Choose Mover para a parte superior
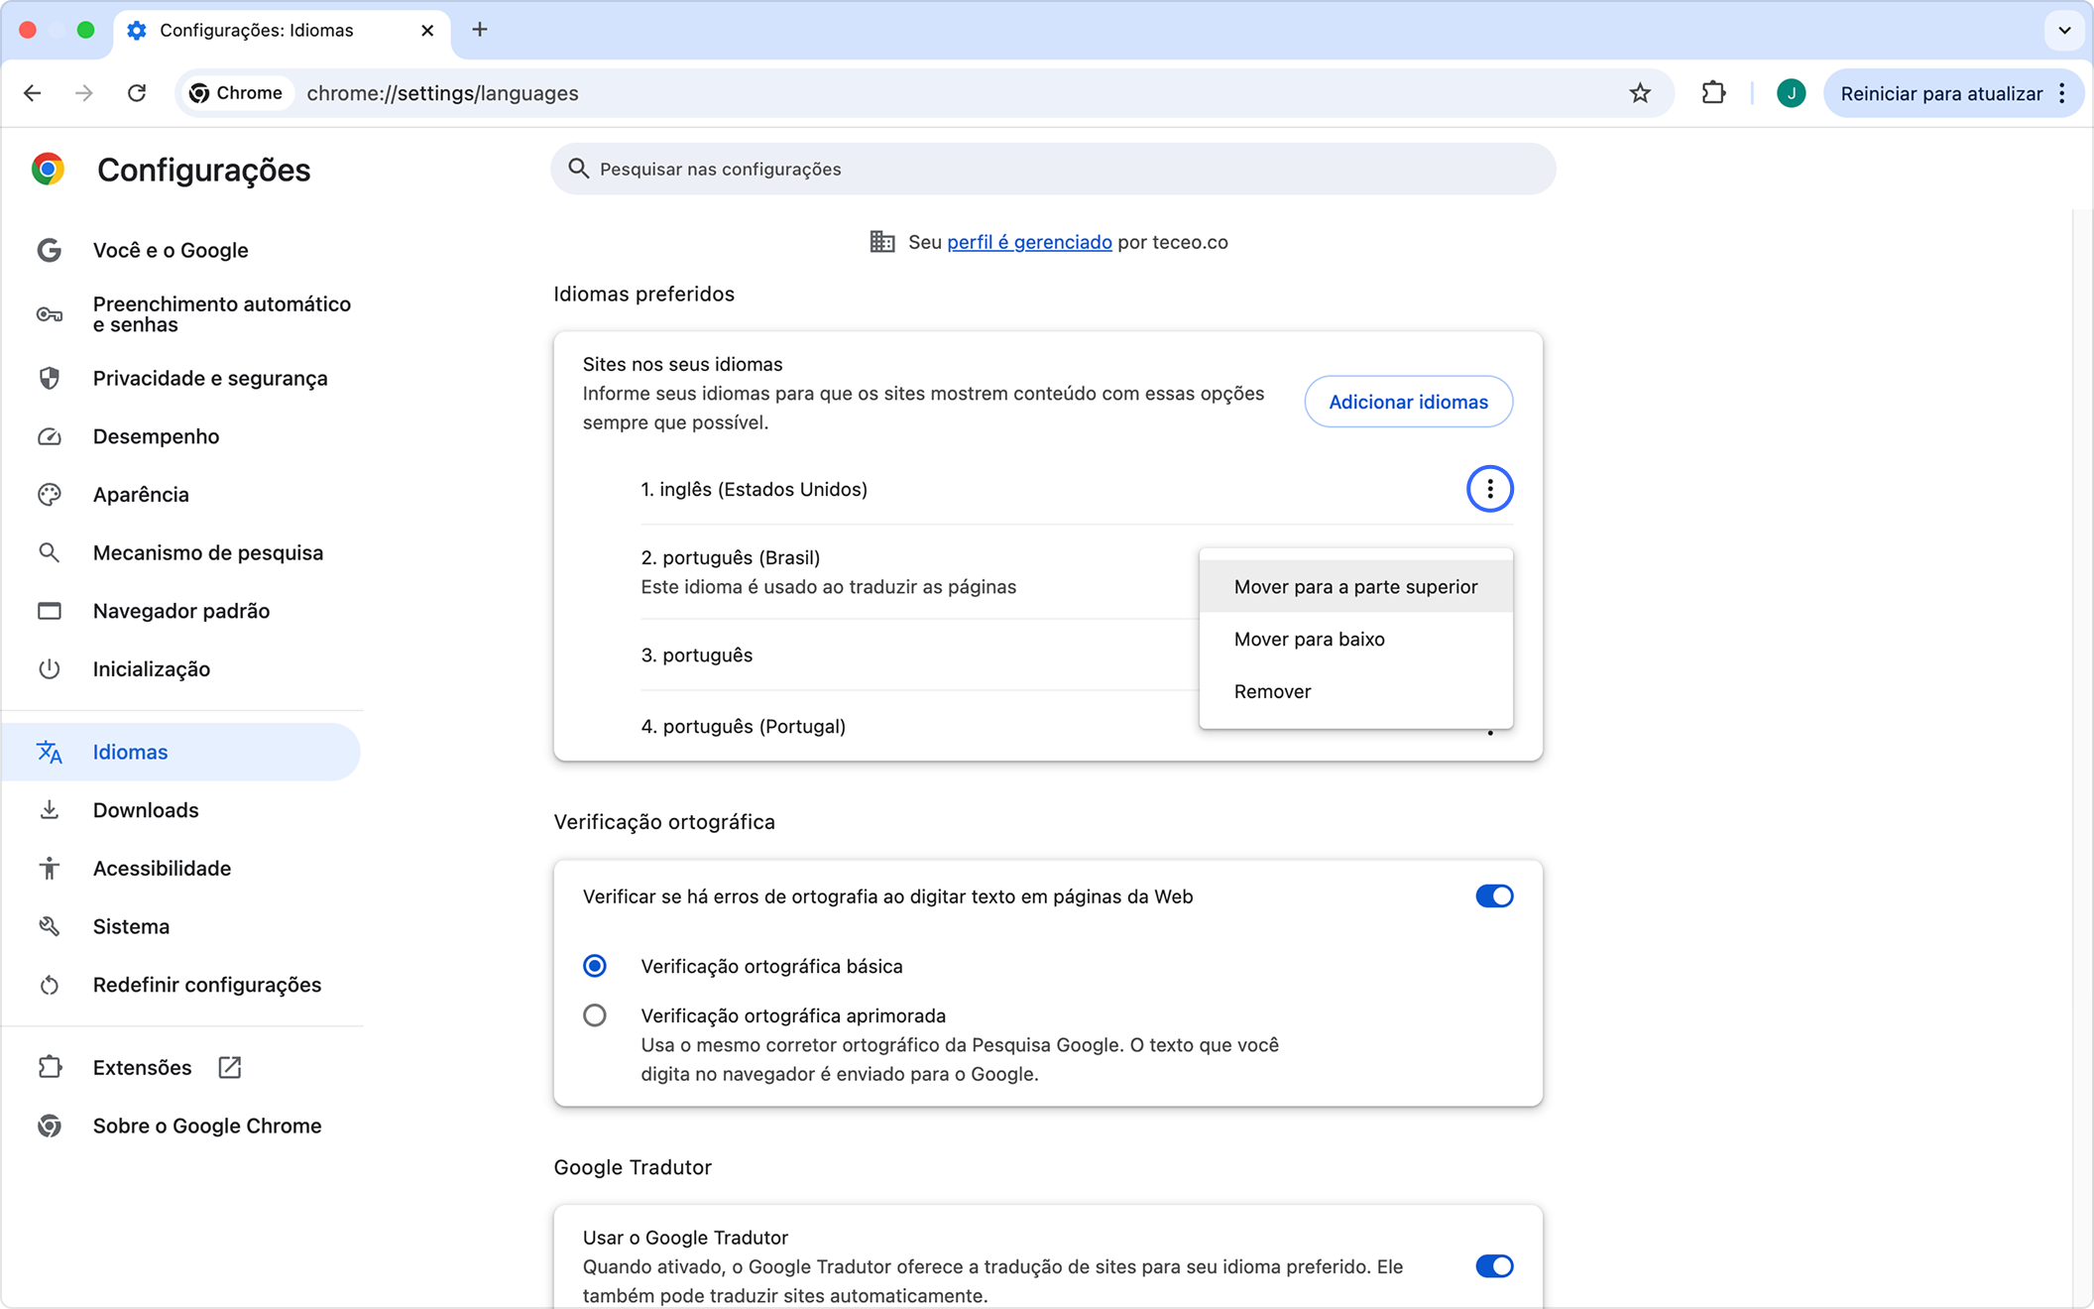The height and width of the screenshot is (1309, 2094). [x=1354, y=586]
